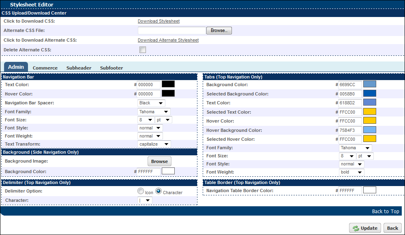Click Back to Top
Screen dimensions: 405x235
(385, 211)
